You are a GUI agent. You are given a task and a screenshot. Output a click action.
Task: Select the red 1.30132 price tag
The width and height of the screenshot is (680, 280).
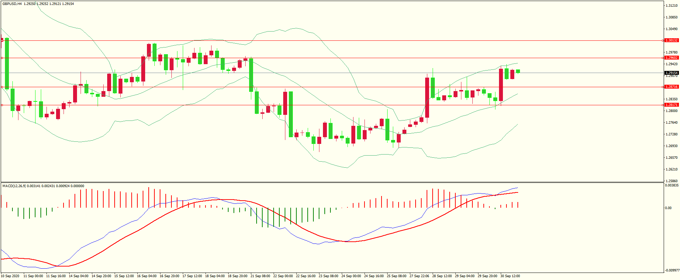point(671,40)
